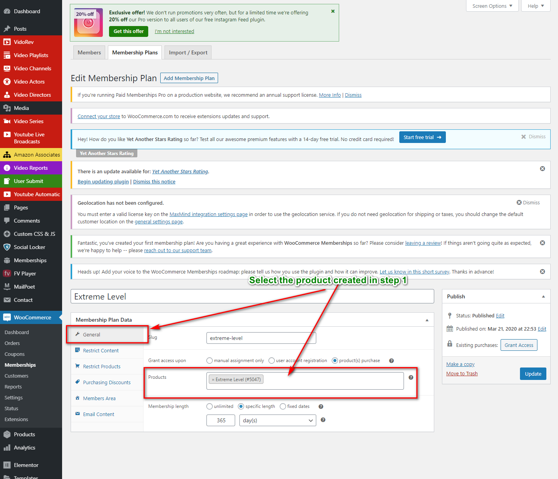
Task: Open the Restrict Content tab
Action: coord(101,350)
